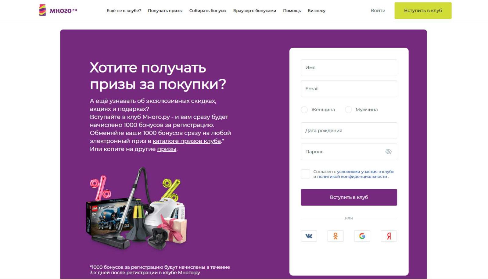488x279 pixels.
Task: Submit the purple Вступить в клуб button
Action: click(x=349, y=197)
